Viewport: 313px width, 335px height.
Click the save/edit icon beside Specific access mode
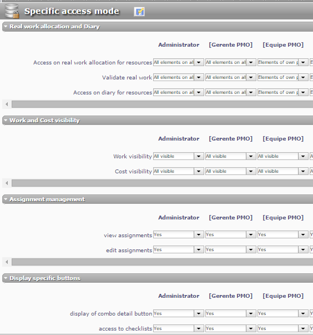(x=139, y=12)
